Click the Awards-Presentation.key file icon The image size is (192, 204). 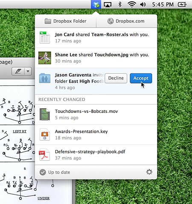tap(45, 135)
